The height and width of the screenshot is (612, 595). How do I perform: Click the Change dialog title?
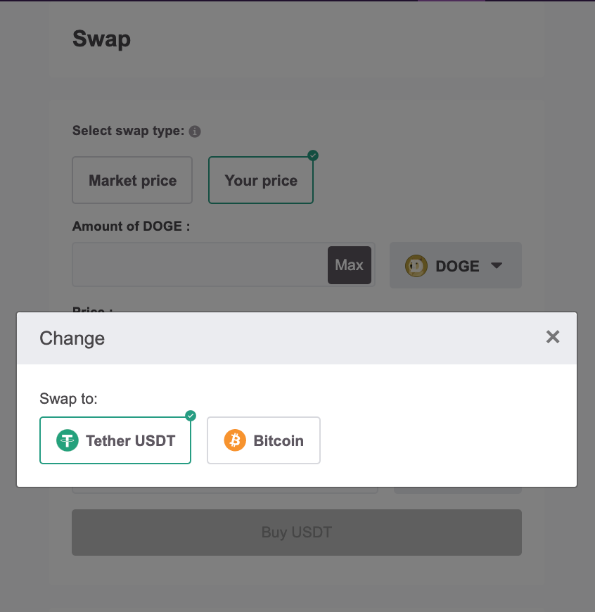click(72, 338)
